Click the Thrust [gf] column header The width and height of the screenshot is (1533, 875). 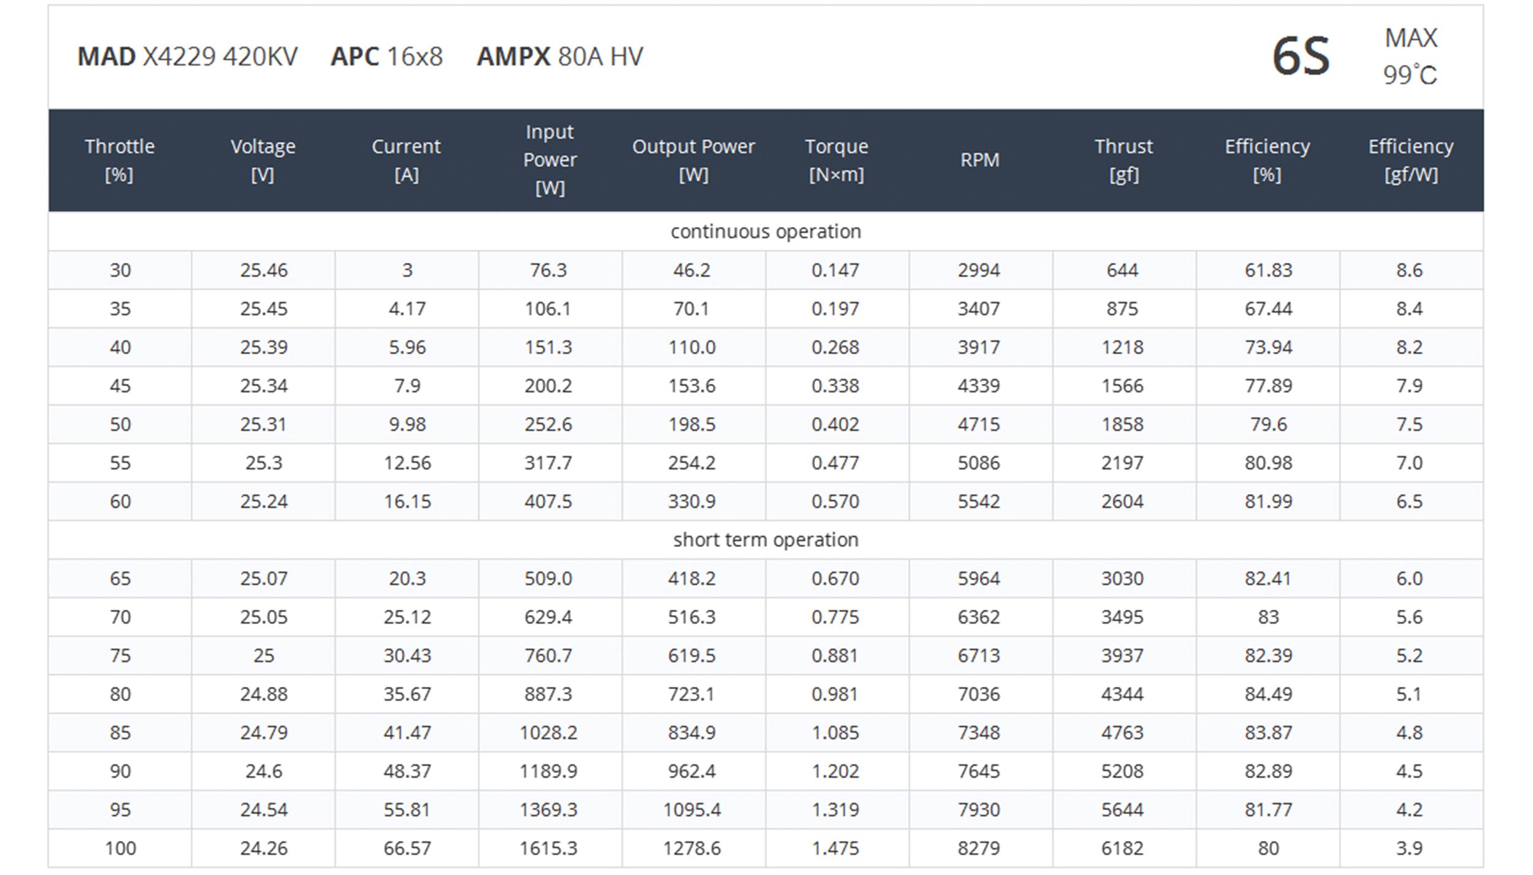(x=1123, y=160)
